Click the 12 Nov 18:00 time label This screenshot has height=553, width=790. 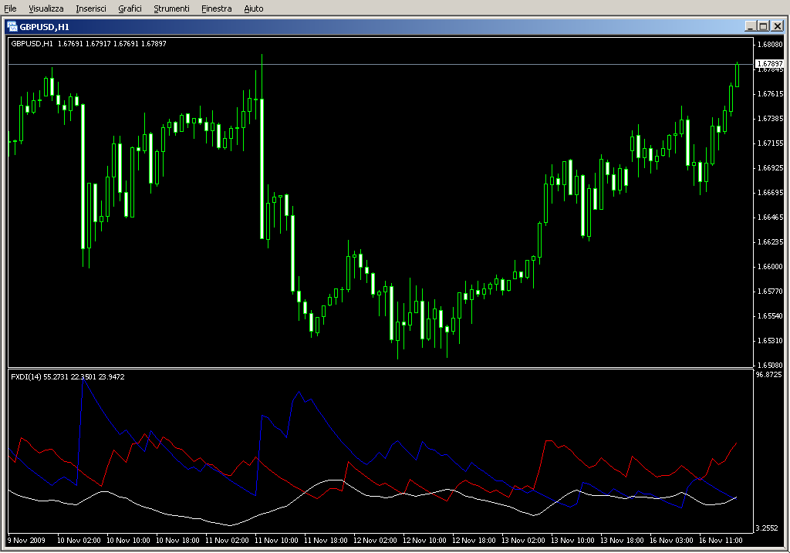(474, 541)
